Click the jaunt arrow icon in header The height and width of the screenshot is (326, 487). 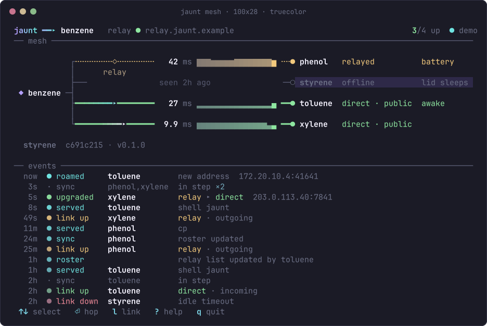pos(48,30)
